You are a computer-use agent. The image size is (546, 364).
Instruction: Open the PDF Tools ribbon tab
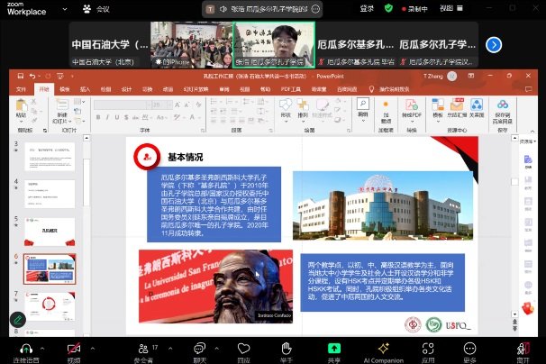(x=291, y=89)
